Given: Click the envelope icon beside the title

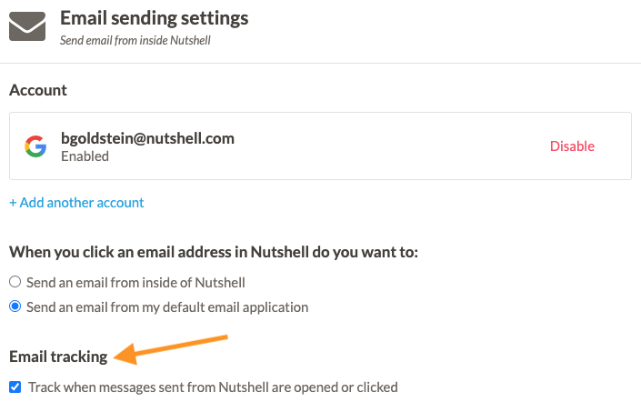Looking at the screenshot, I should tap(27, 26).
